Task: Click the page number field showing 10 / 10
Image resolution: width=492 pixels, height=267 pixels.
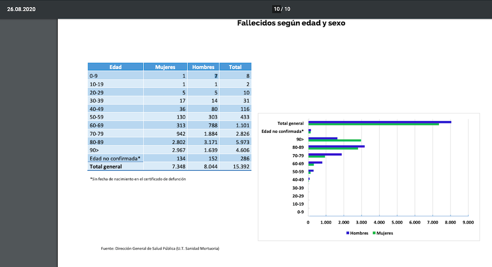Action: pos(282,9)
